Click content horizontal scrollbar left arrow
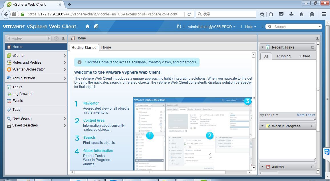This screenshot has height=181, width=330. tap(72, 172)
